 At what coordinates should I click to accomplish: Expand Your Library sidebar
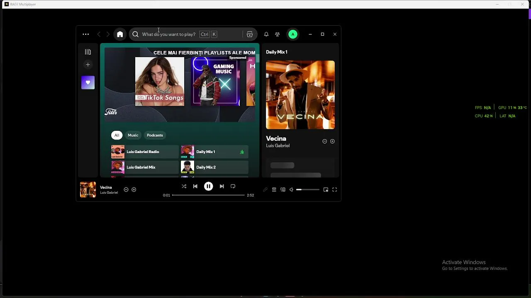click(88, 52)
